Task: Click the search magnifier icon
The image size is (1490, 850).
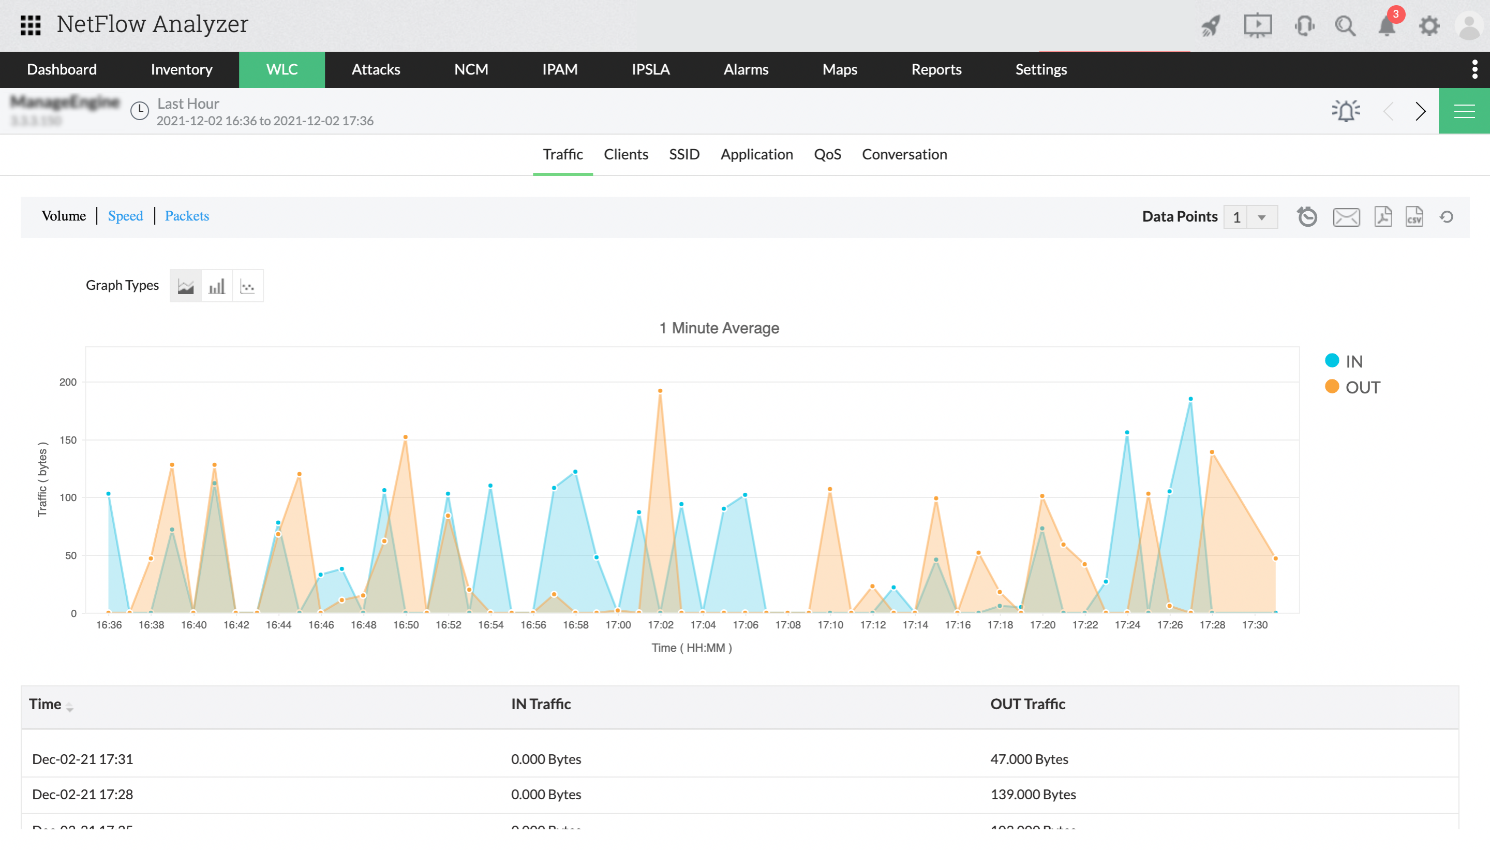Action: coord(1345,26)
